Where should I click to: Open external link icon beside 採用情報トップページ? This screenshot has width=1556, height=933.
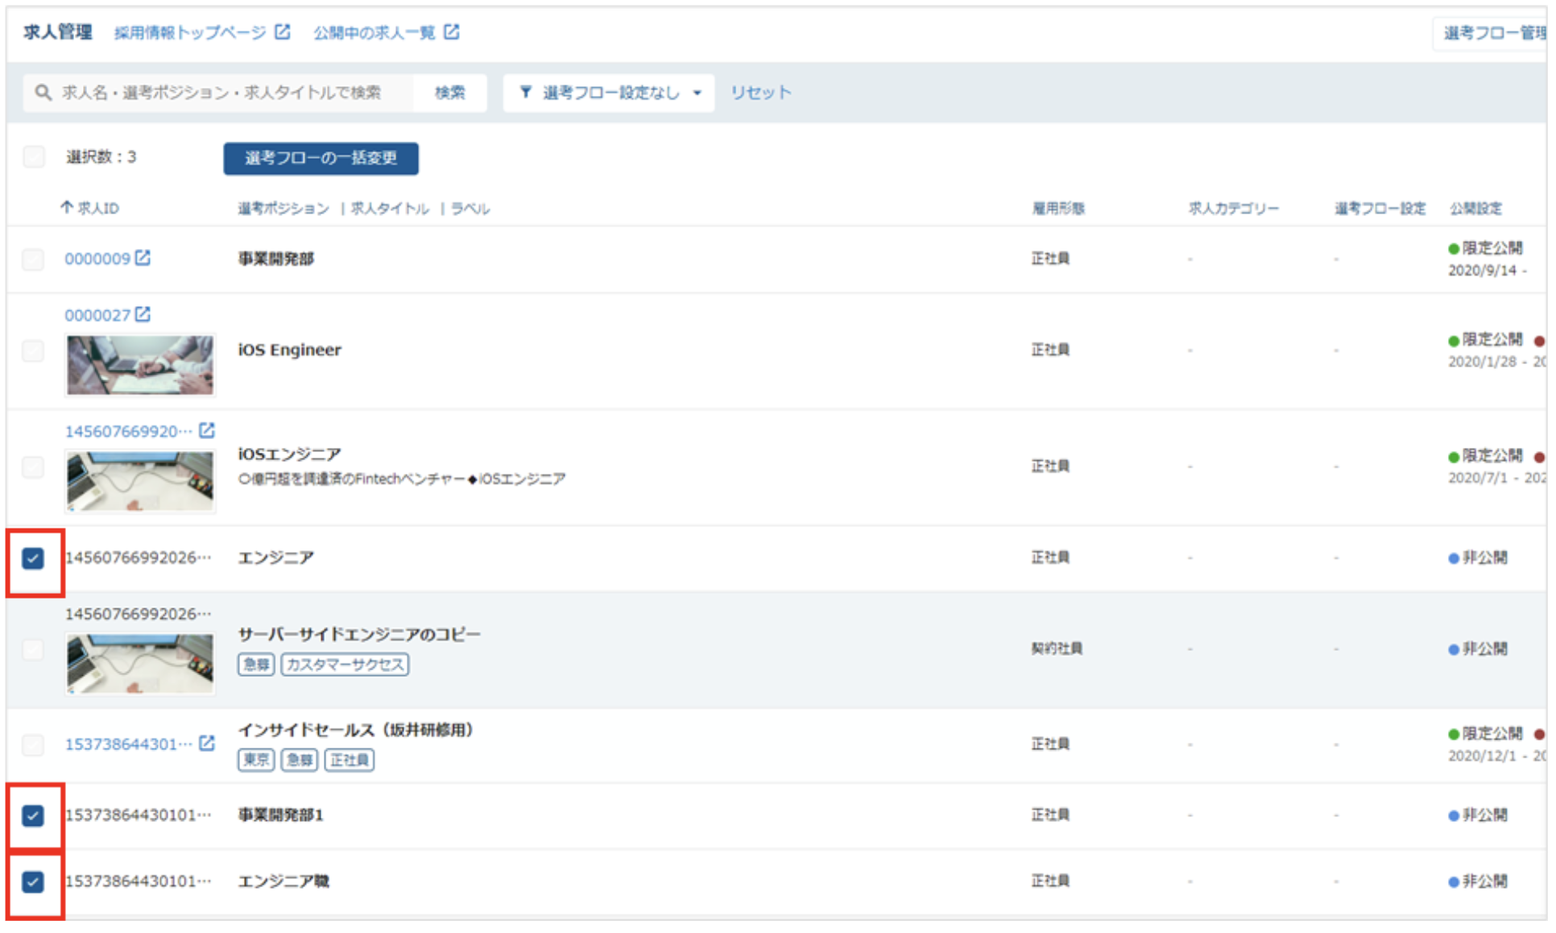click(x=282, y=31)
